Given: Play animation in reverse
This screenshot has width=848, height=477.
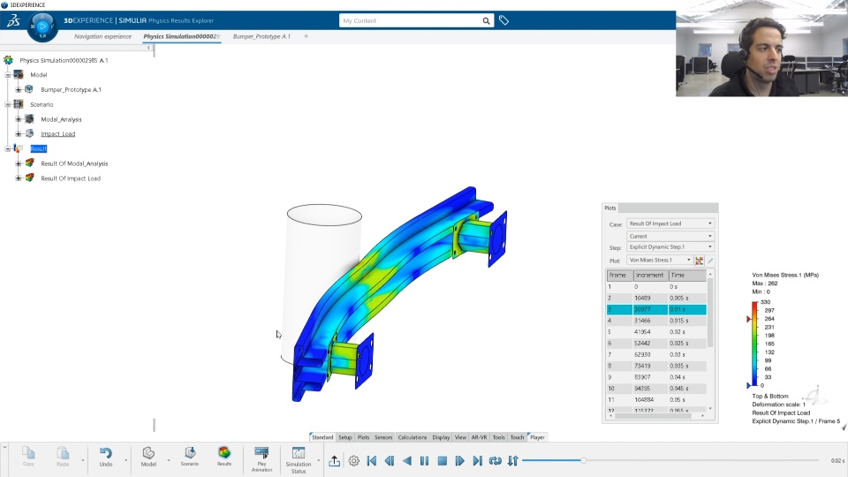Looking at the screenshot, I should [406, 461].
